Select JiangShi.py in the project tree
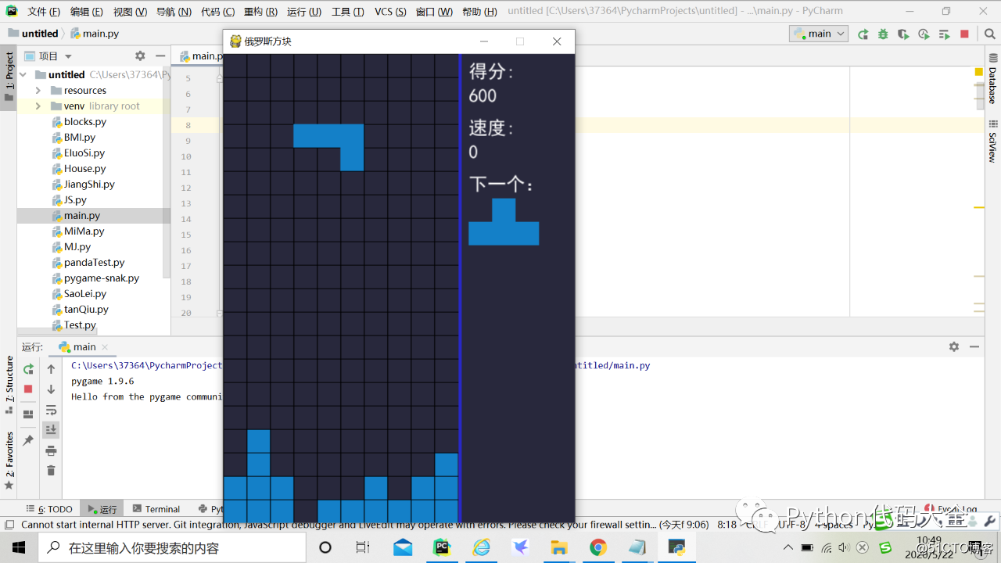 coord(88,185)
